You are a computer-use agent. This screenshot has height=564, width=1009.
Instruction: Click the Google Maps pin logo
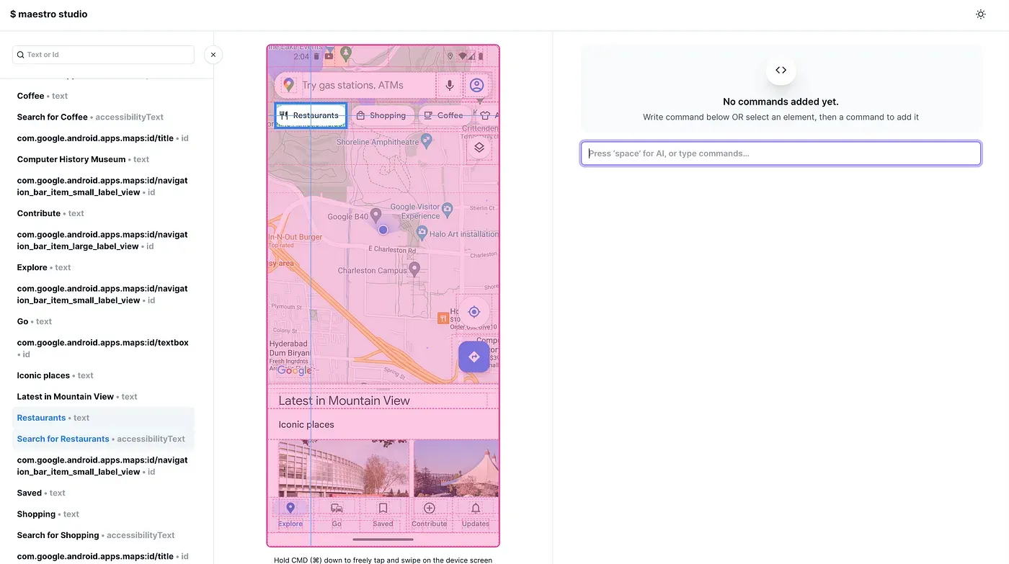click(x=288, y=85)
